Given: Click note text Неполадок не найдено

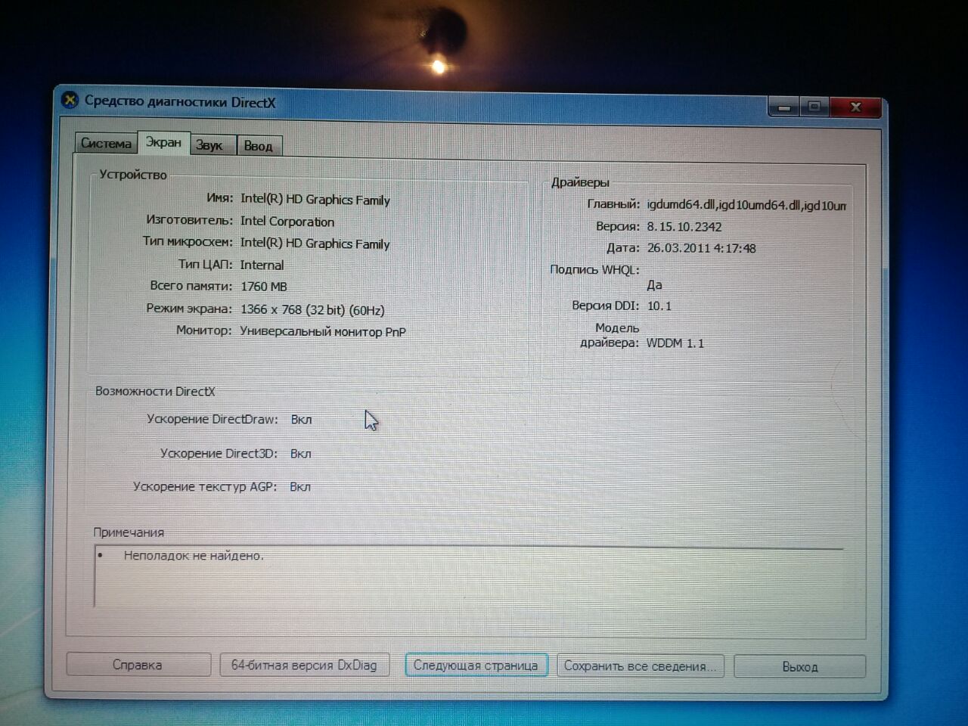Looking at the screenshot, I should [x=194, y=556].
